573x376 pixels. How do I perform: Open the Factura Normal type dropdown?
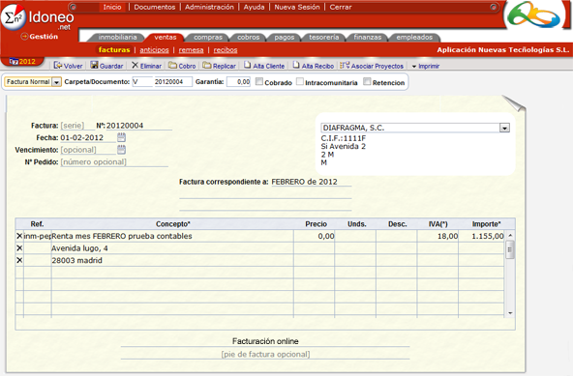(56, 82)
